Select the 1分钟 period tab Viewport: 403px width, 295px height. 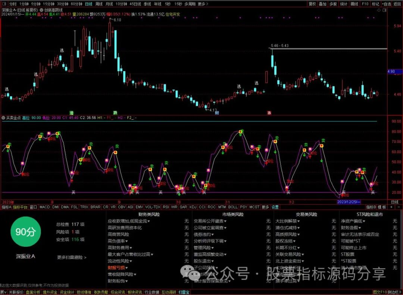[x=24, y=4]
